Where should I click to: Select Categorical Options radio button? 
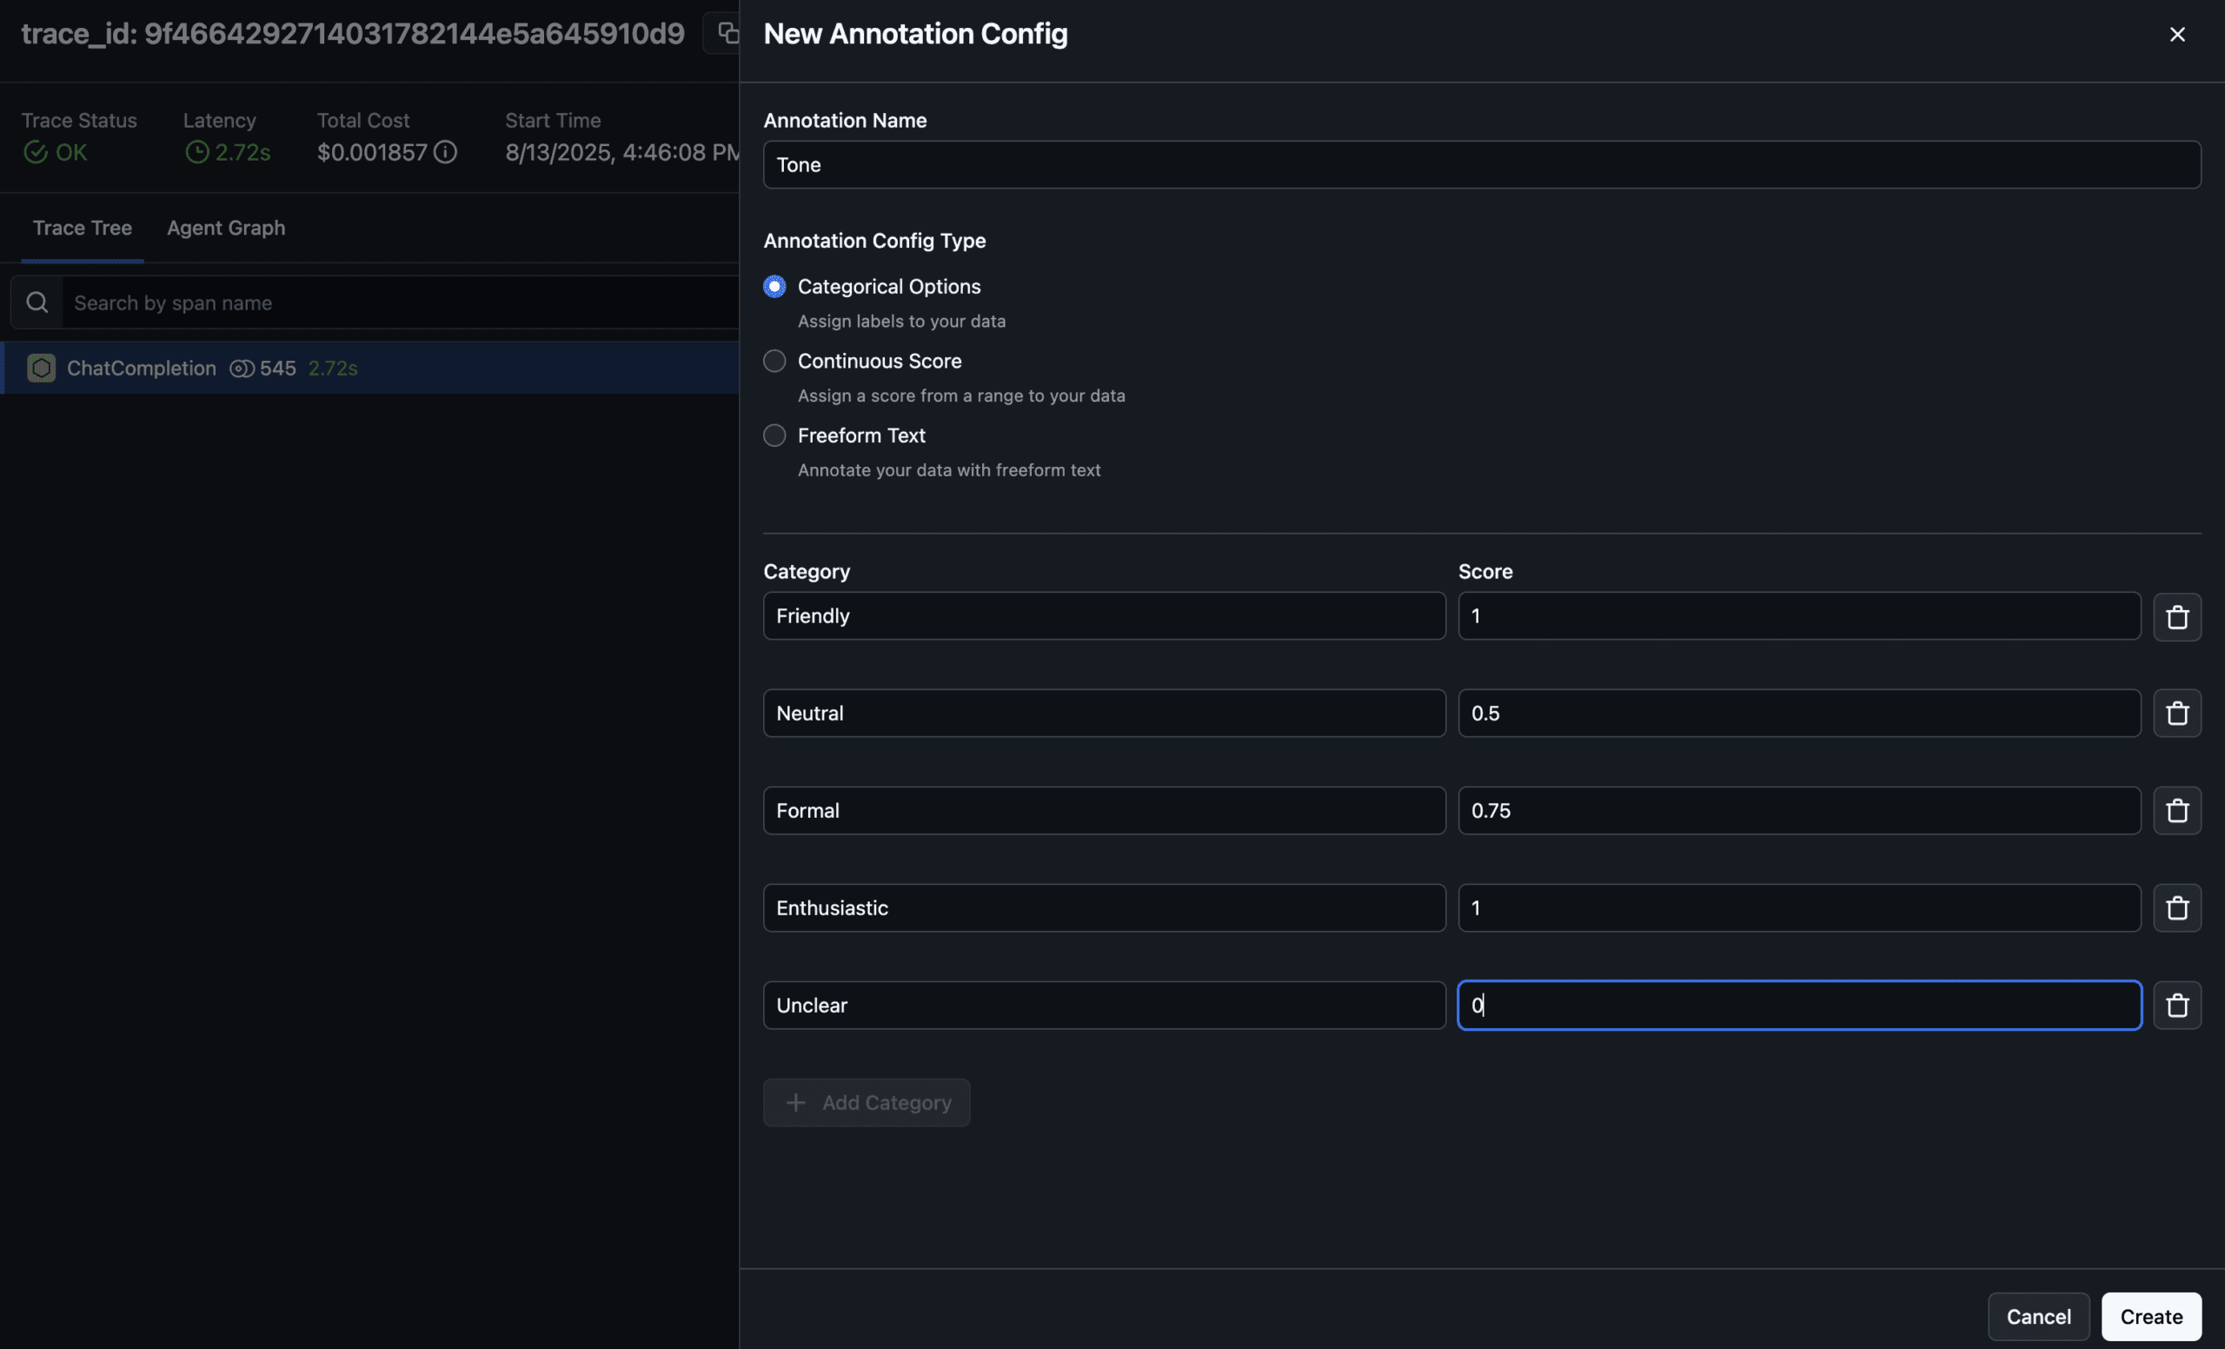point(774,286)
